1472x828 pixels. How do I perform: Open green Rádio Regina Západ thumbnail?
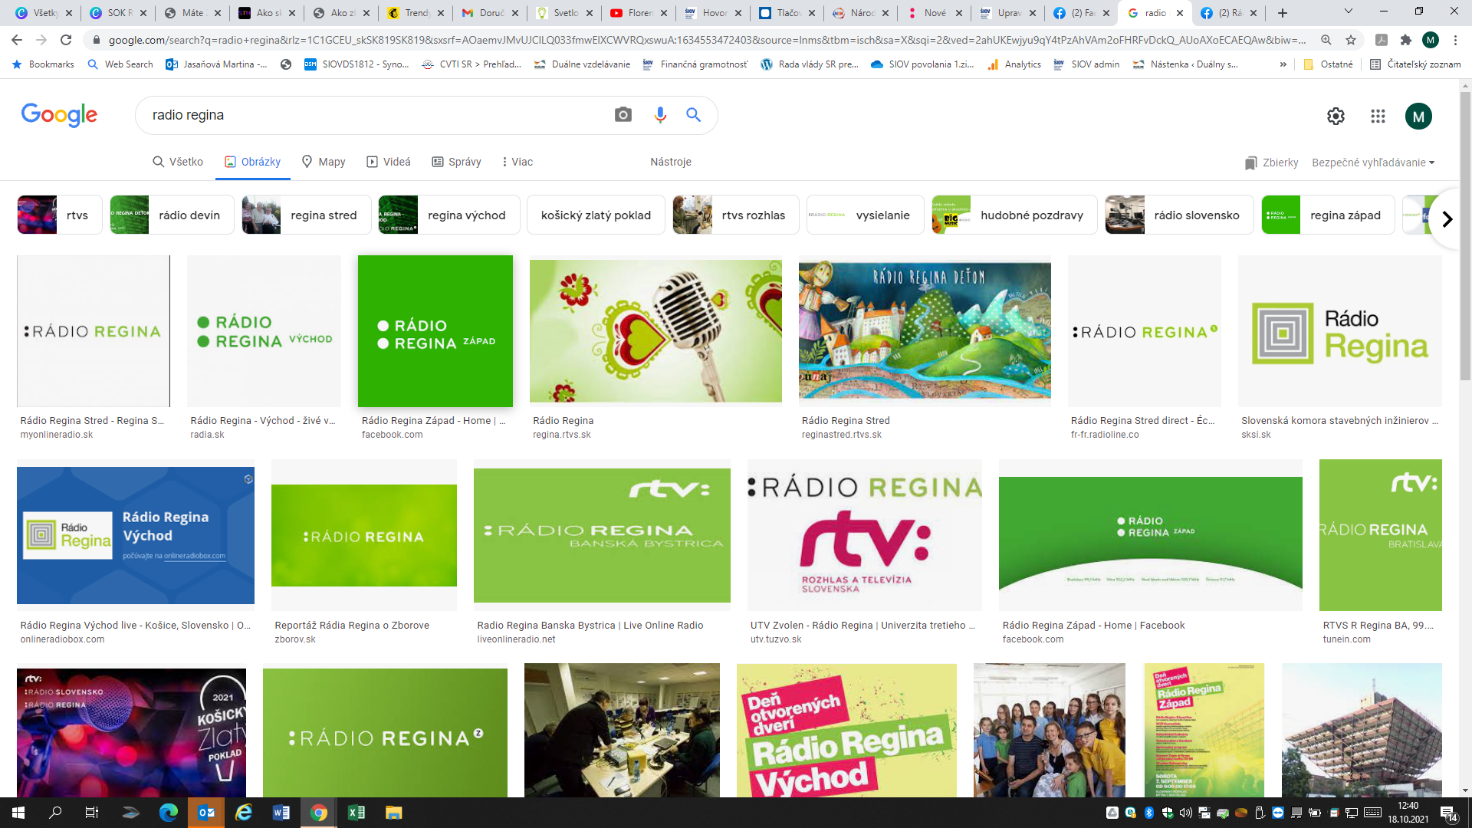435,331
